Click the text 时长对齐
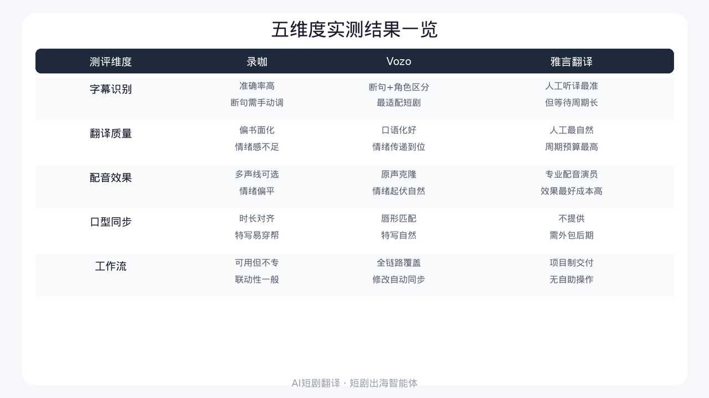Image resolution: width=709 pixels, height=398 pixels. pyautogui.click(x=257, y=218)
